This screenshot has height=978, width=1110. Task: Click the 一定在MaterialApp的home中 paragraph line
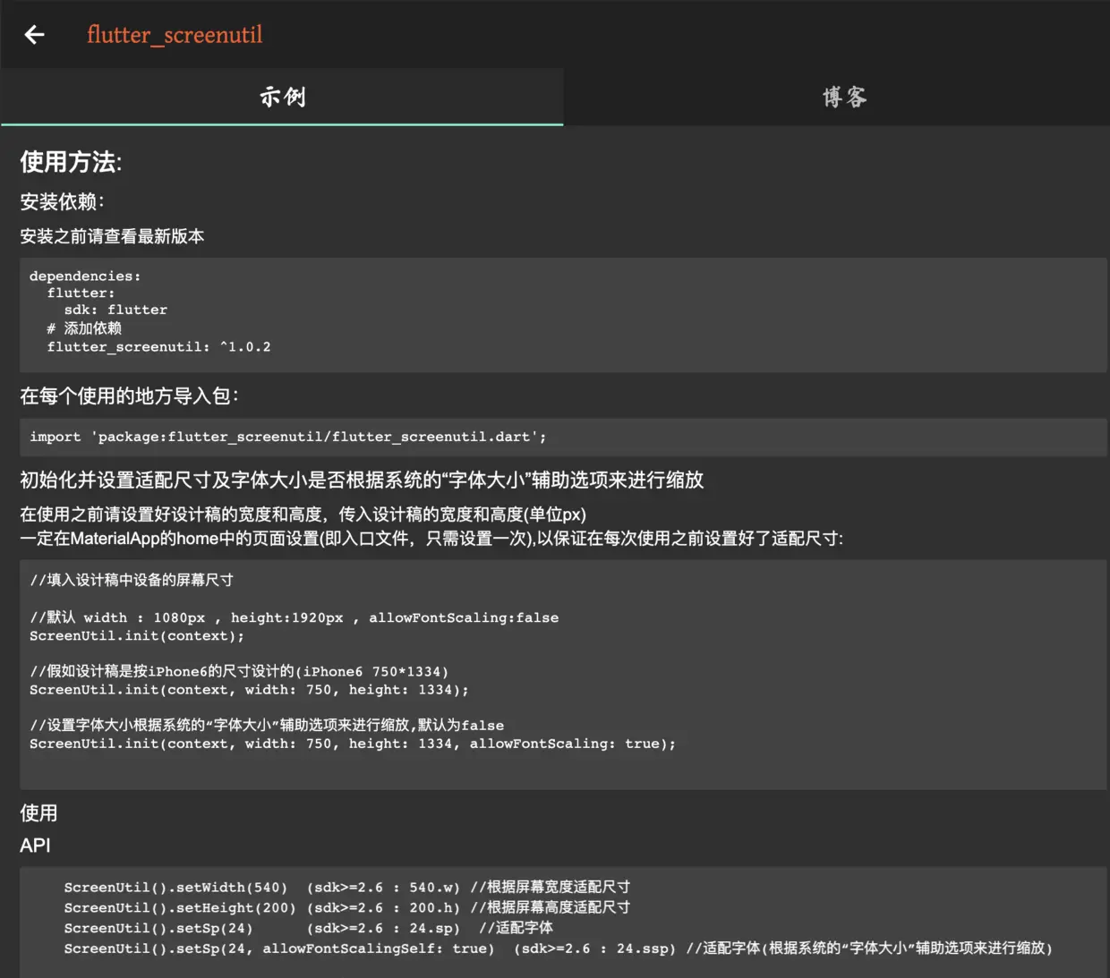pos(431,539)
